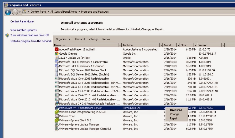Click the shield icon beside Turn Windows features

[7, 35]
